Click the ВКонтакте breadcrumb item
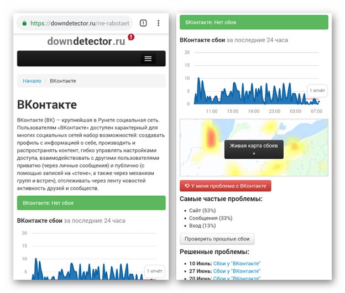 point(63,81)
